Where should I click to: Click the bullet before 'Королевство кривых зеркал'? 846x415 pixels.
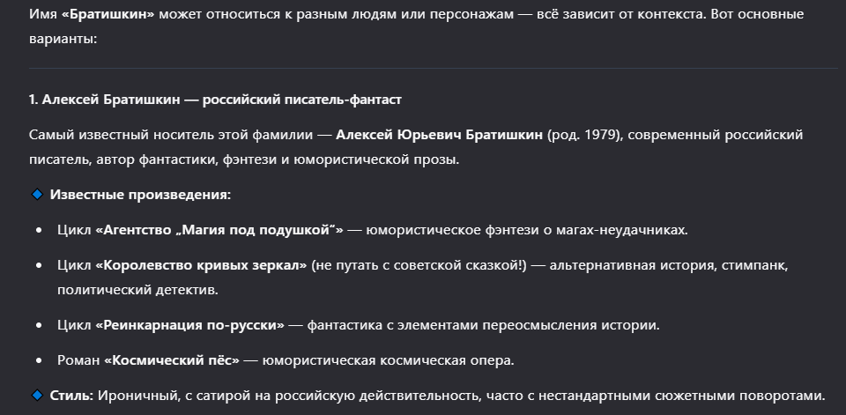pos(39,265)
